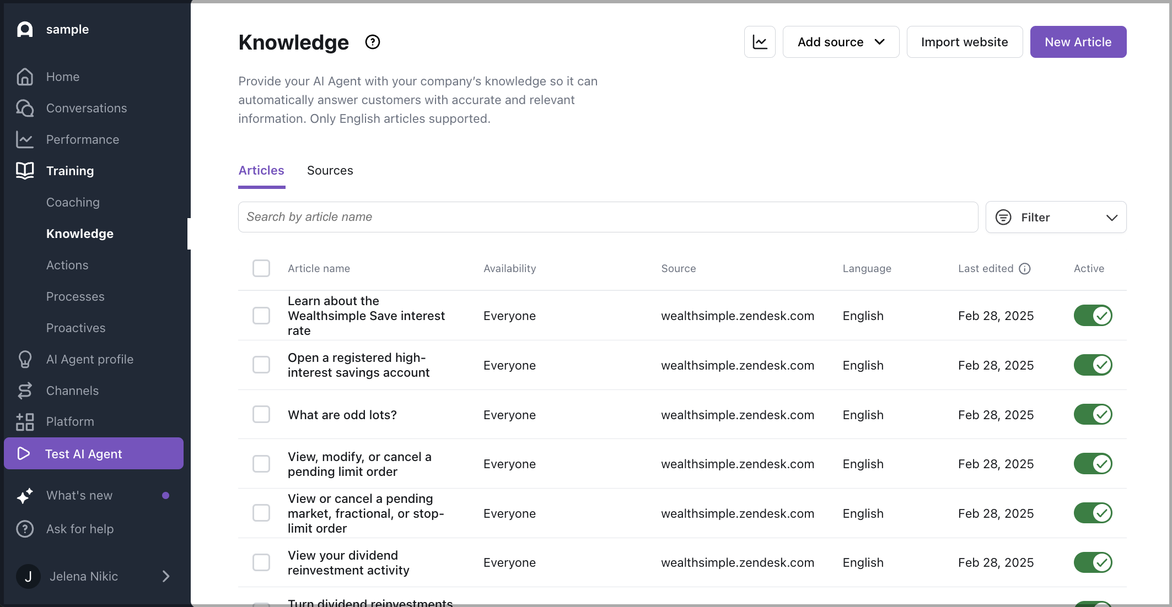
Task: Disable the toggle for 'What are odd lots?'
Action: coord(1093,414)
